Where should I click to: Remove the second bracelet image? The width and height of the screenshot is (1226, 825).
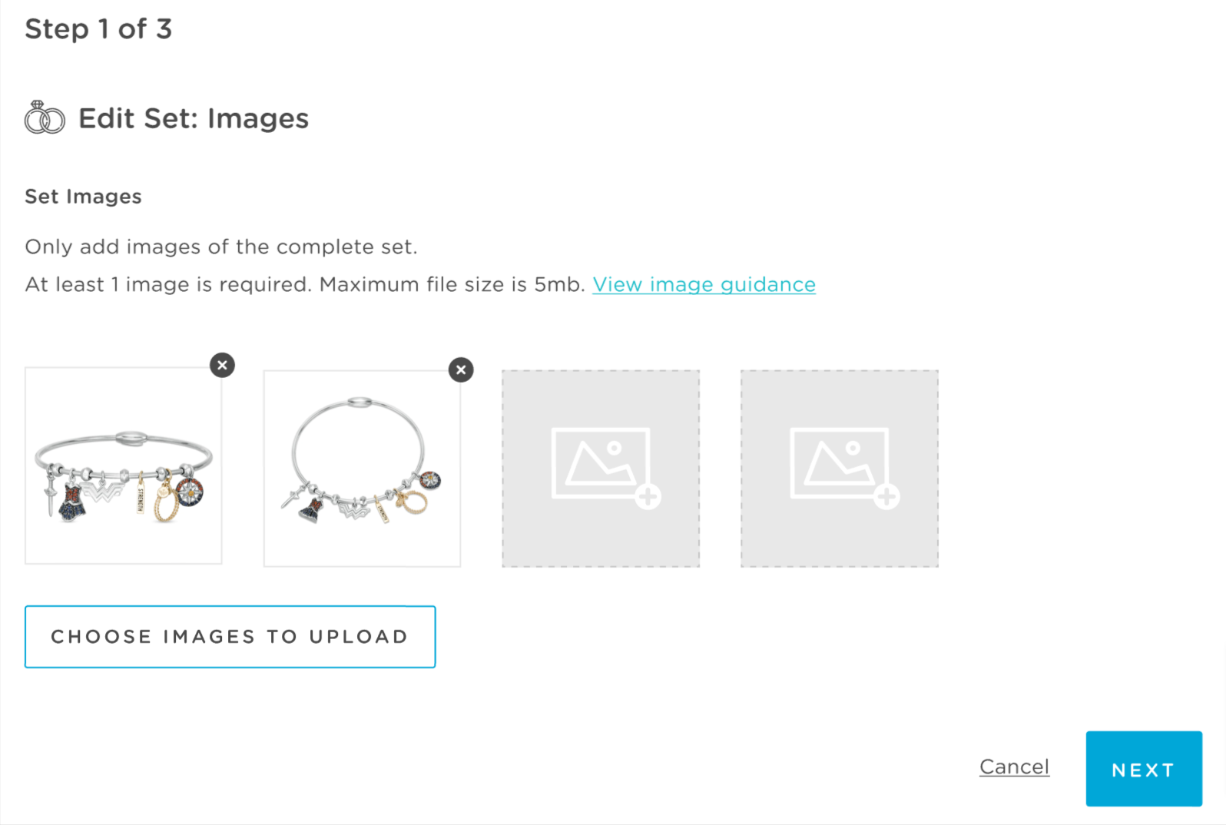point(461,369)
